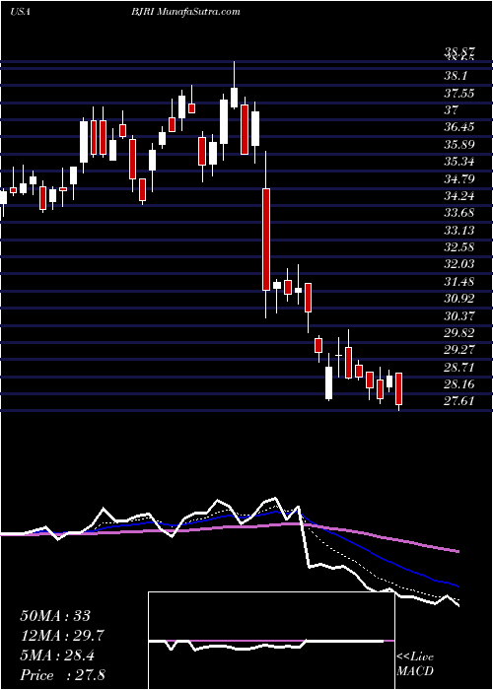The image size is (493, 690).
Task: Click the tallest red candlestick of the big drop
Action: [266, 239]
